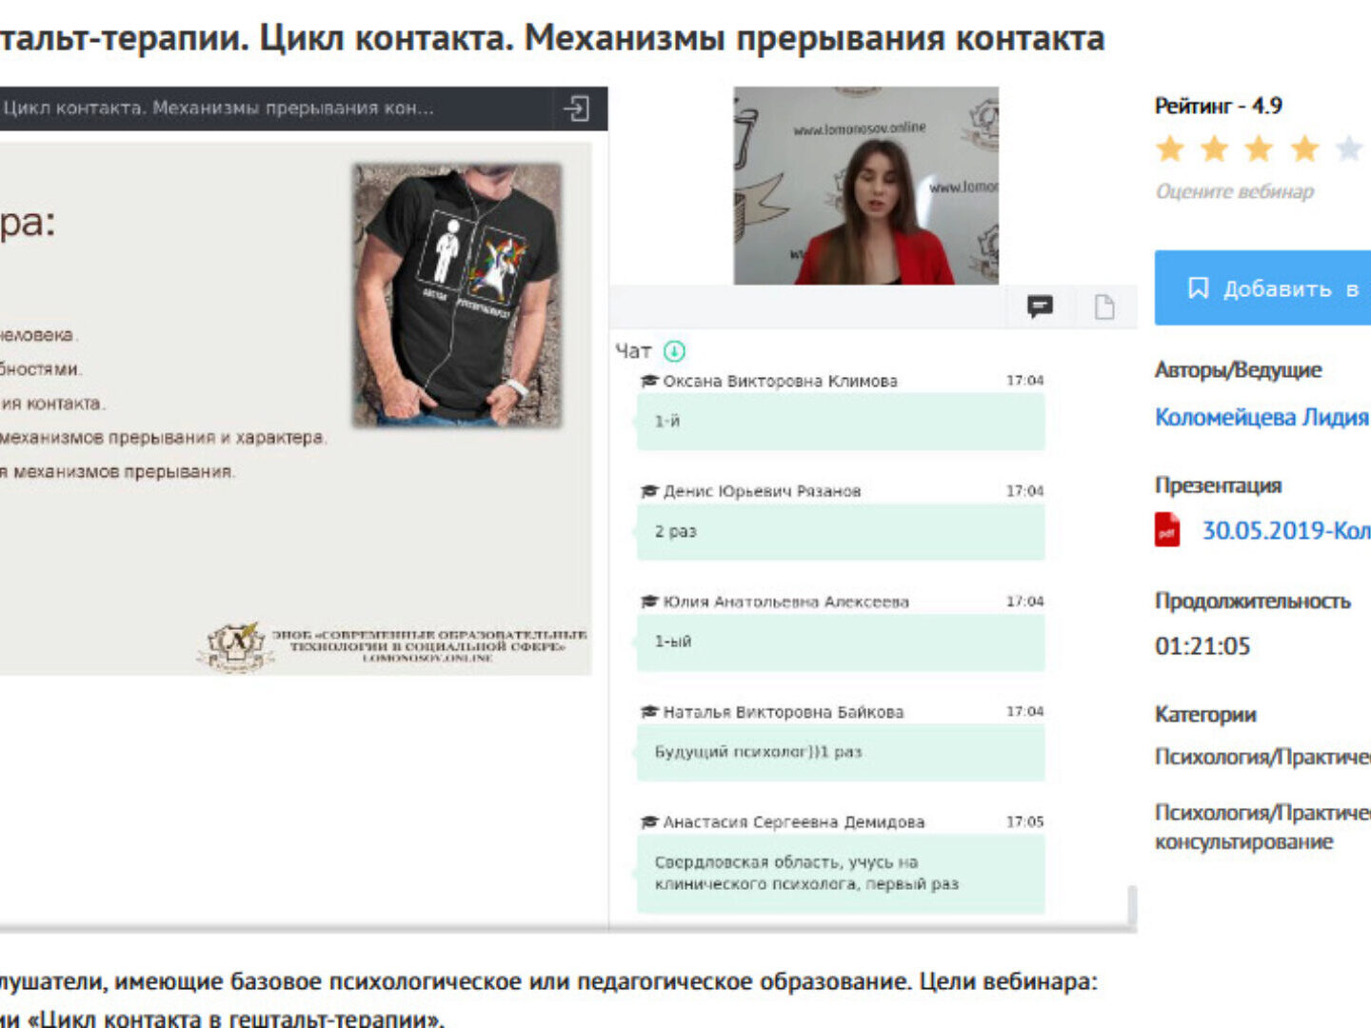Image resolution: width=1371 pixels, height=1028 pixels.
Task: Click the presenter webcam video
Action: tap(865, 186)
